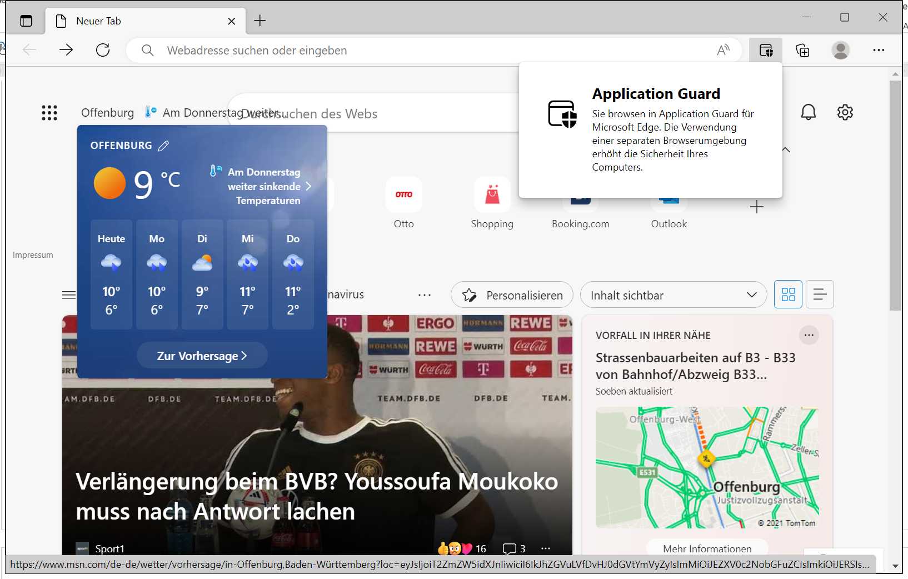Click Mehr Informationen below the map
Image resolution: width=908 pixels, height=579 pixels.
tap(707, 548)
